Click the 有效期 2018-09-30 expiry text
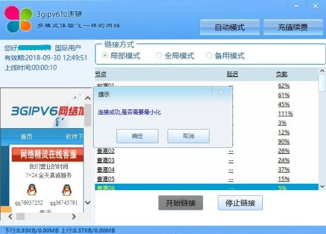This screenshot has width=326, height=234. click(x=46, y=58)
